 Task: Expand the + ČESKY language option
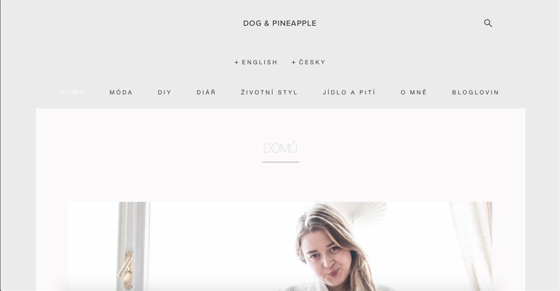pos(308,62)
